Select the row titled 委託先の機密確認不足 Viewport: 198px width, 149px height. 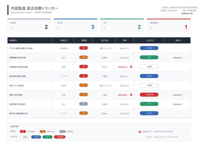99,113
